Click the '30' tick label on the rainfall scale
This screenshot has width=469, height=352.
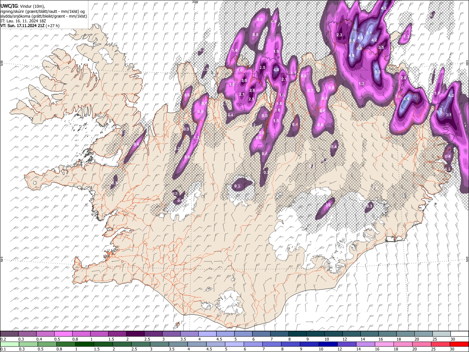tap(452, 349)
